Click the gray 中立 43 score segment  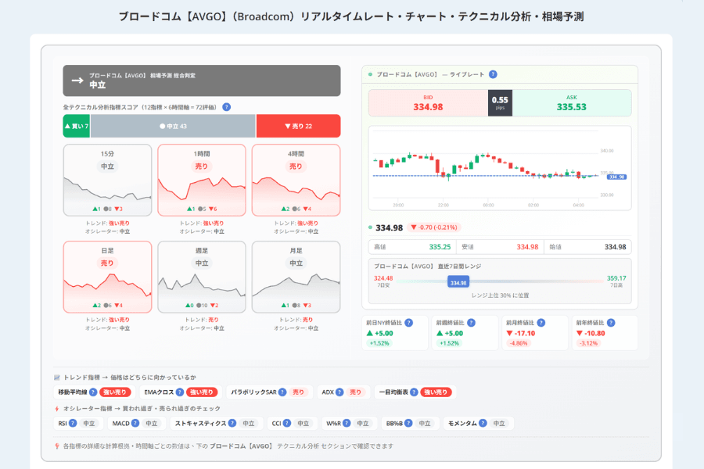tap(173, 126)
